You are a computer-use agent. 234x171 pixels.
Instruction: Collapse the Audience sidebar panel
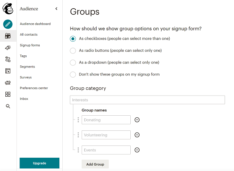tap(56, 9)
